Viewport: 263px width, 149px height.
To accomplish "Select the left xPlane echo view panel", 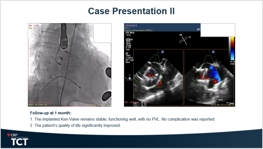I will [x=153, y=77].
